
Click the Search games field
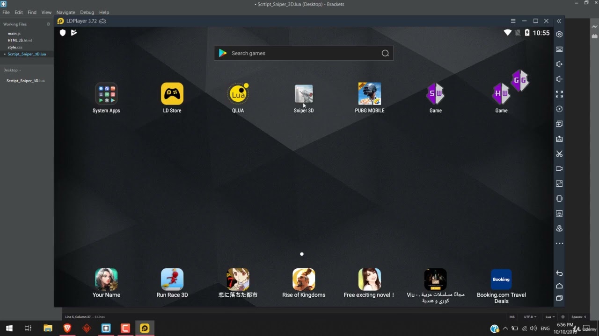[x=304, y=53]
